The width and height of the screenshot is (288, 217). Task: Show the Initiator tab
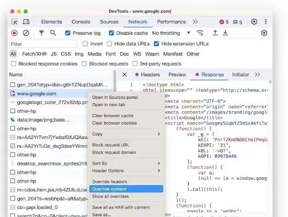point(241,74)
